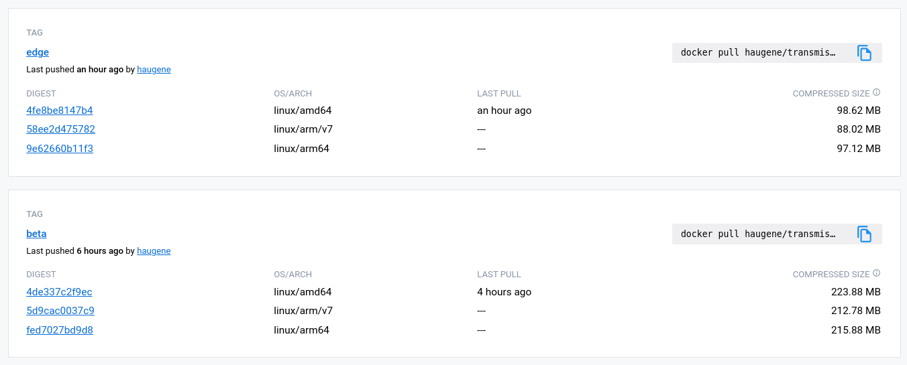
Task: Click beta '4 hours ago' last pull
Action: pyautogui.click(x=504, y=292)
